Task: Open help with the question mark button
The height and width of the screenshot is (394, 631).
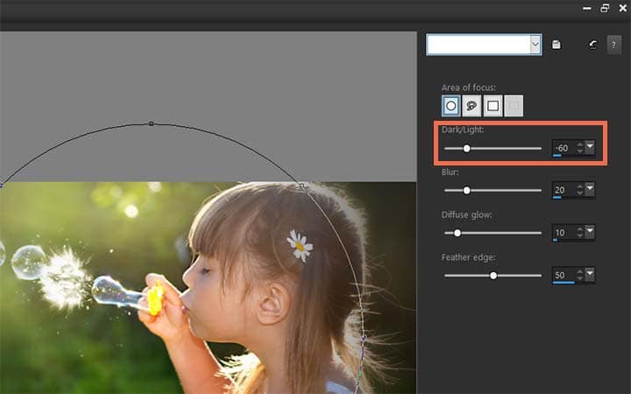Action: point(613,45)
